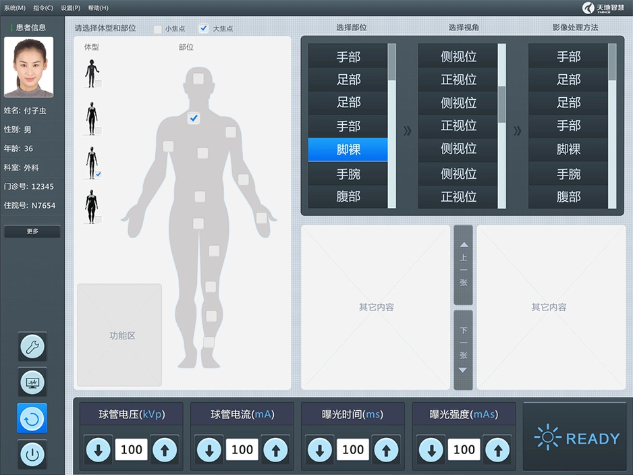
Task: Go to next image with 下一张
Action: (x=463, y=350)
